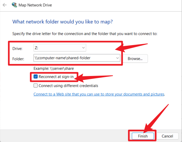The height and width of the screenshot is (142, 182).
Task: Open the Drive letter dropdown showing Z:
Action: [60, 48]
